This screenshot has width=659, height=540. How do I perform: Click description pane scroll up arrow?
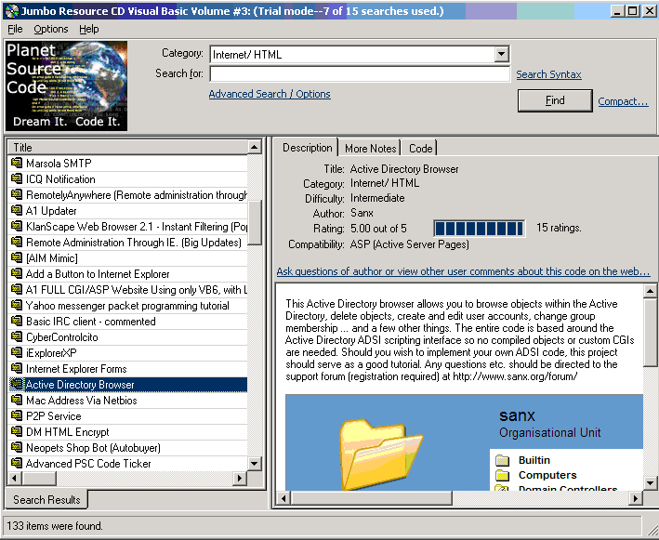[x=650, y=291]
